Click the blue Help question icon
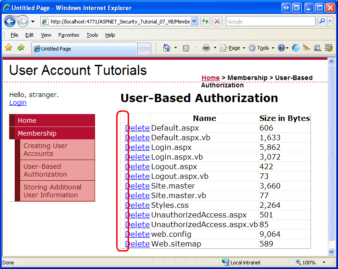The height and width of the screenshot is (269, 338). [282, 48]
